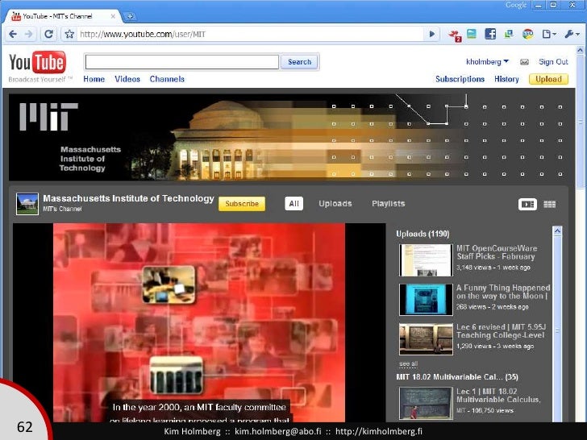Close the YouTube - MIT's Channel tab
This screenshot has height=440, width=587.
tap(113, 16)
